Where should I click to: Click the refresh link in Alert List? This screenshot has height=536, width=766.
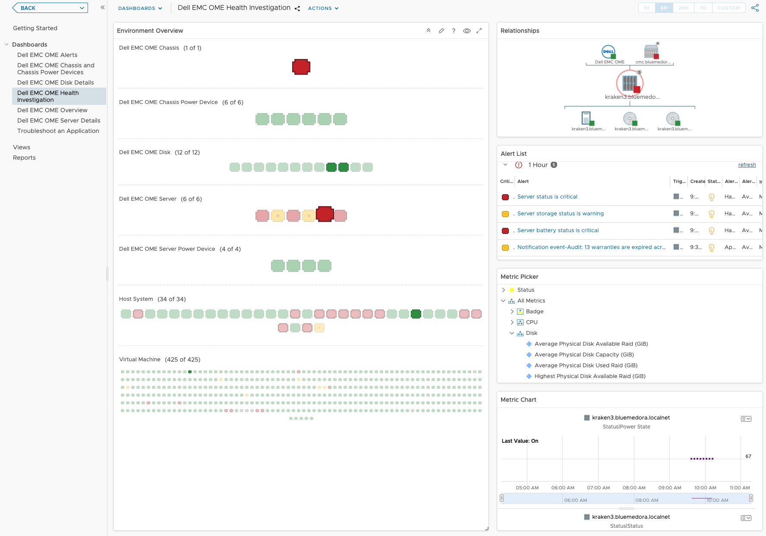747,165
